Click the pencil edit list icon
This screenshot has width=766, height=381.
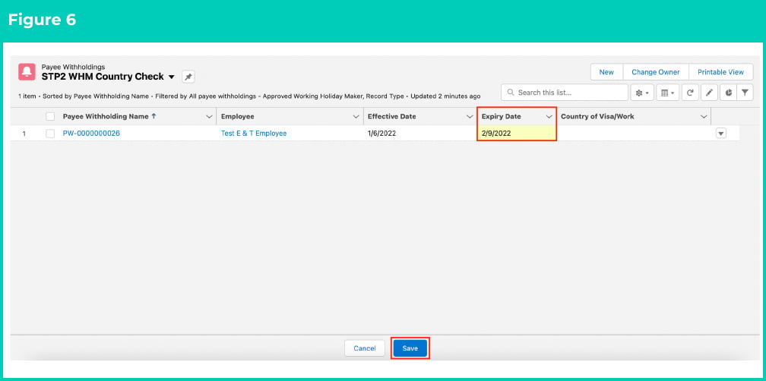709,92
